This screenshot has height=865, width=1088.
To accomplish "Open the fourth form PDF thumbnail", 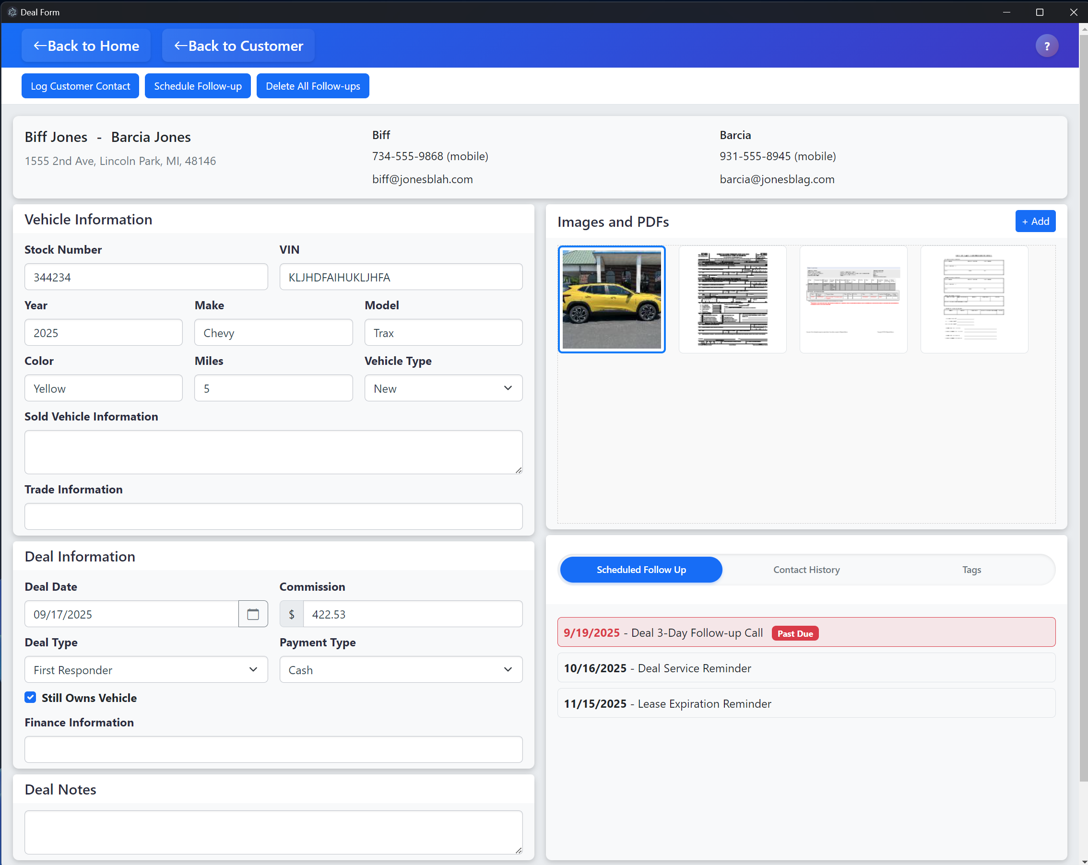I will (x=973, y=299).
